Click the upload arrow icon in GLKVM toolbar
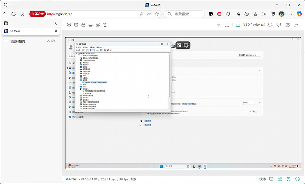This screenshot has height=184, width=305. (218, 25)
